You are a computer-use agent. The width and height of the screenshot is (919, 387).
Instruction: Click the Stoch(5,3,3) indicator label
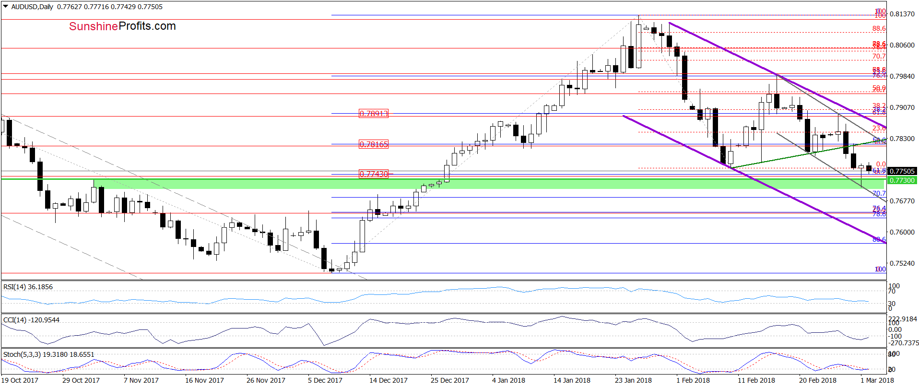(x=48, y=354)
